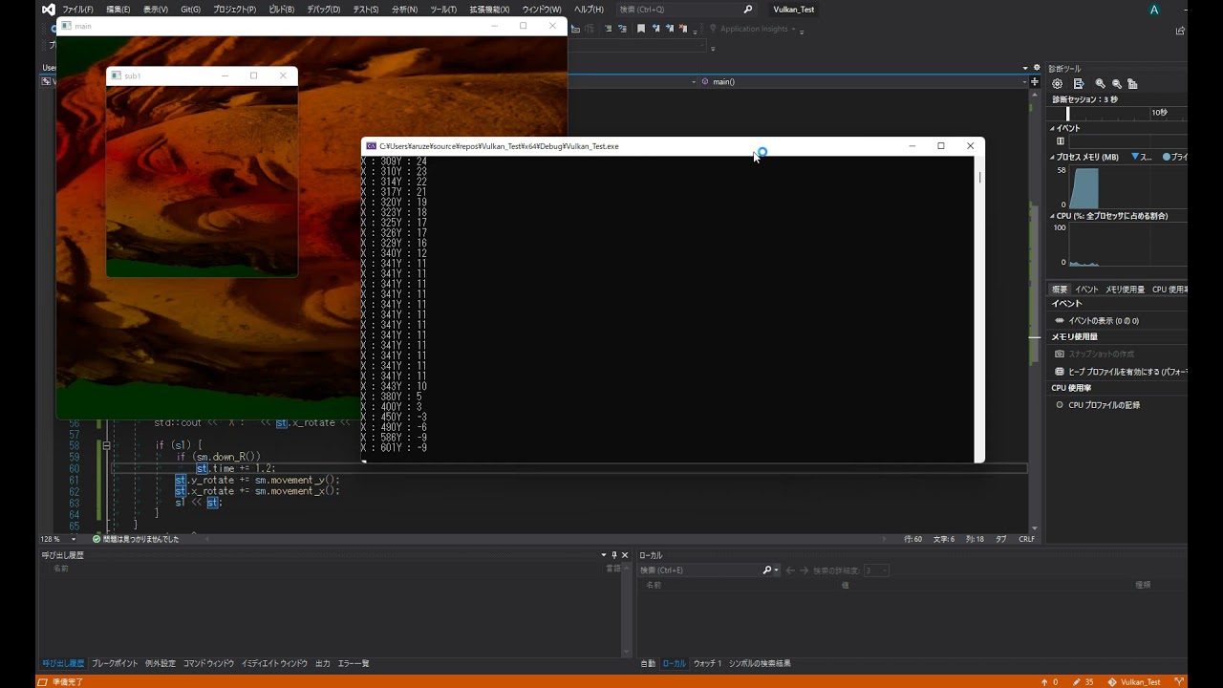
Task: Click the pin icon of 呼び出し履歴 panel
Action: pyautogui.click(x=614, y=555)
